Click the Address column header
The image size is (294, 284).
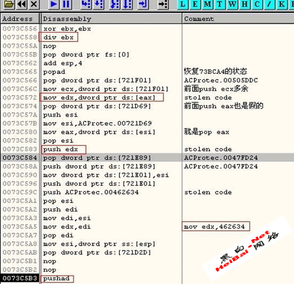(20, 19)
